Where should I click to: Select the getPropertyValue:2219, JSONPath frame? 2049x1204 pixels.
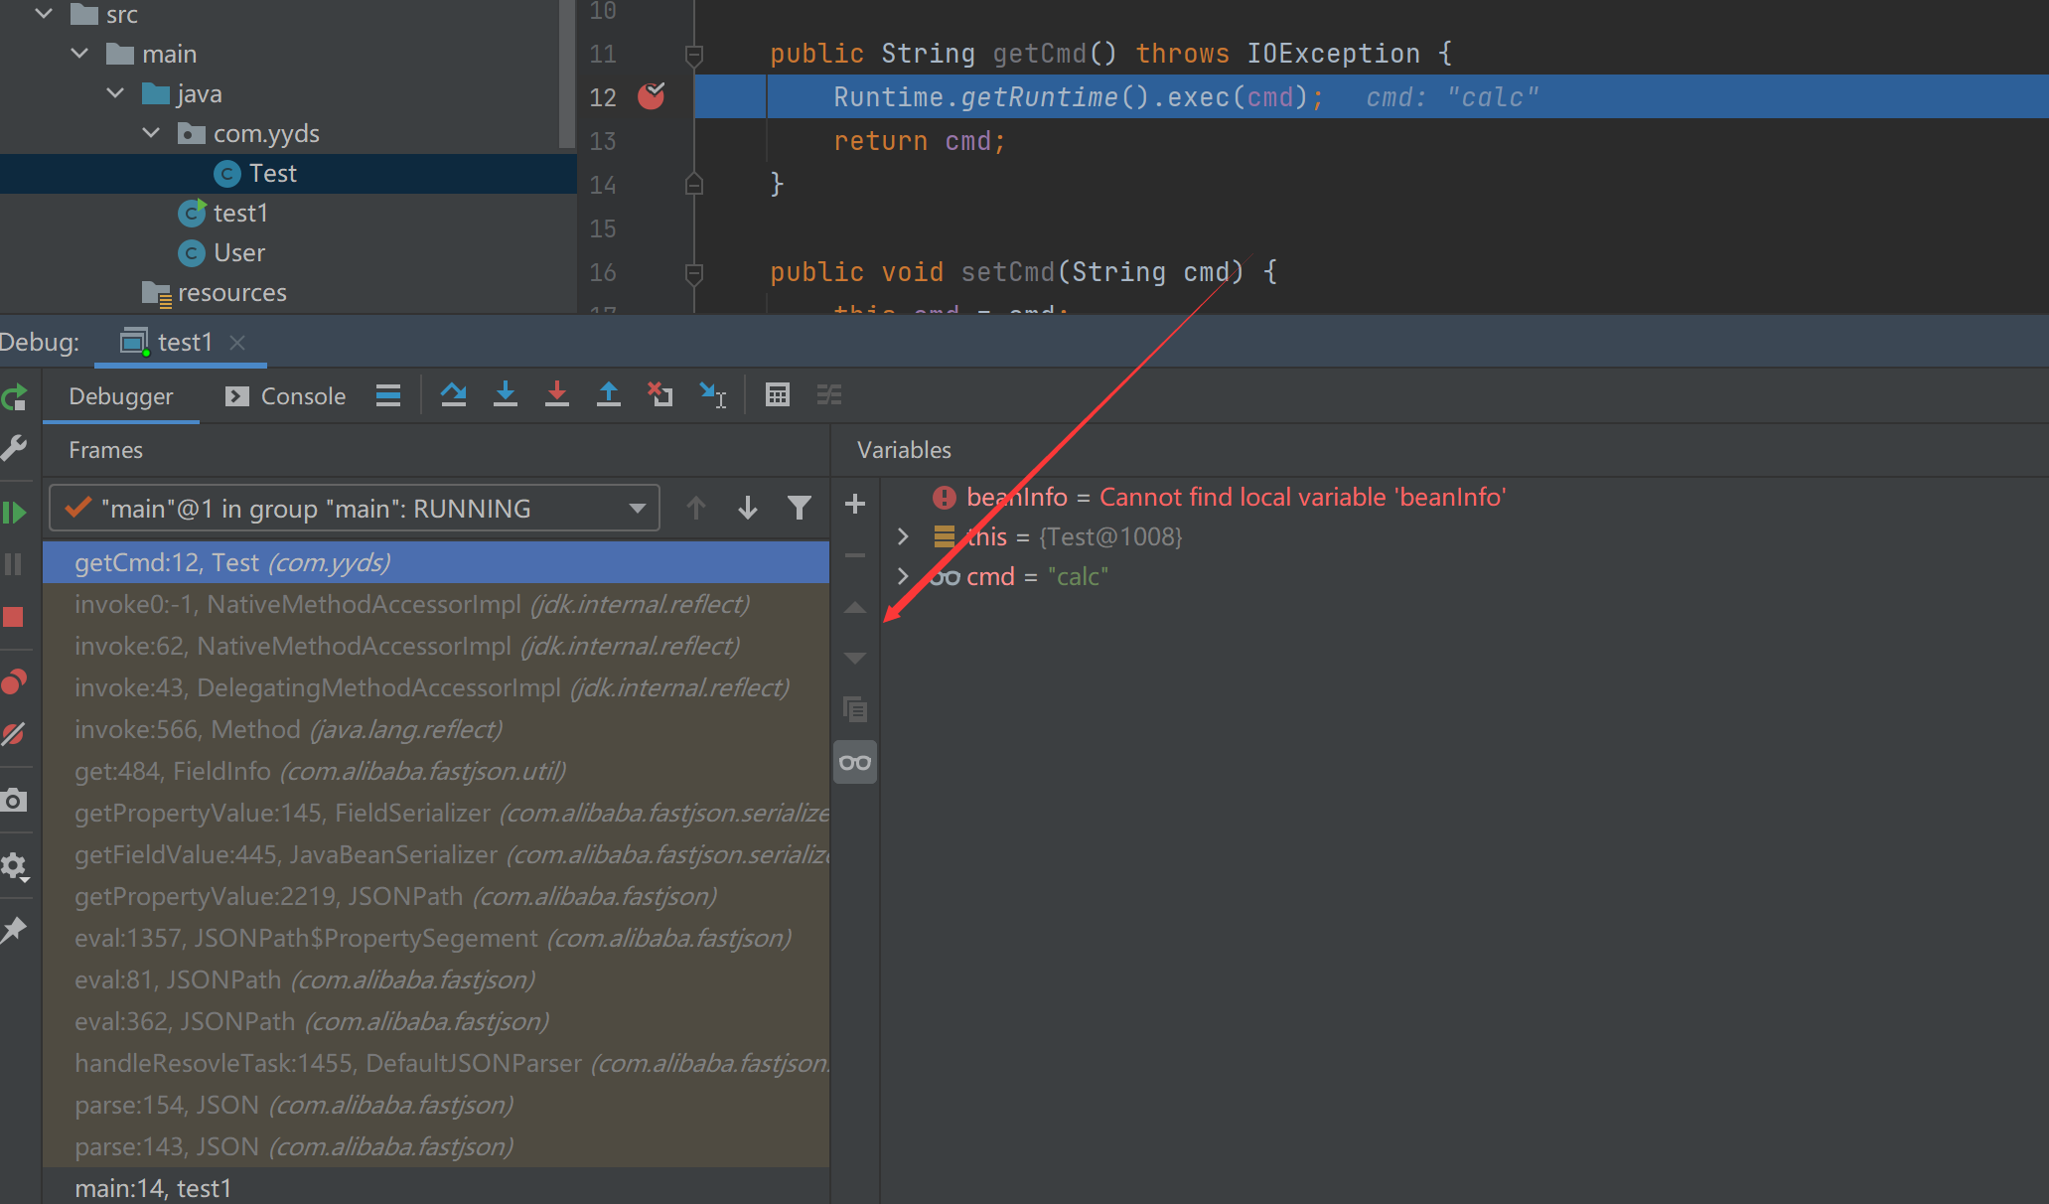point(436,896)
